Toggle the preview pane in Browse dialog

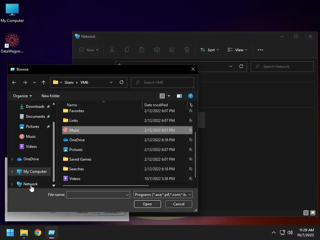click(x=179, y=96)
